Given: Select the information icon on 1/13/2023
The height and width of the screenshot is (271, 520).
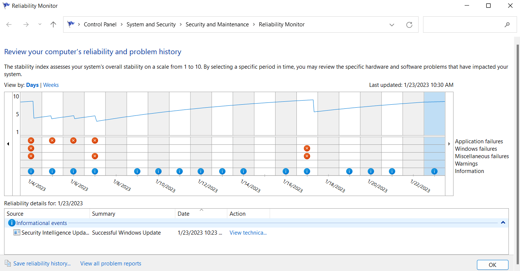Looking at the screenshot, I should 222,171.
